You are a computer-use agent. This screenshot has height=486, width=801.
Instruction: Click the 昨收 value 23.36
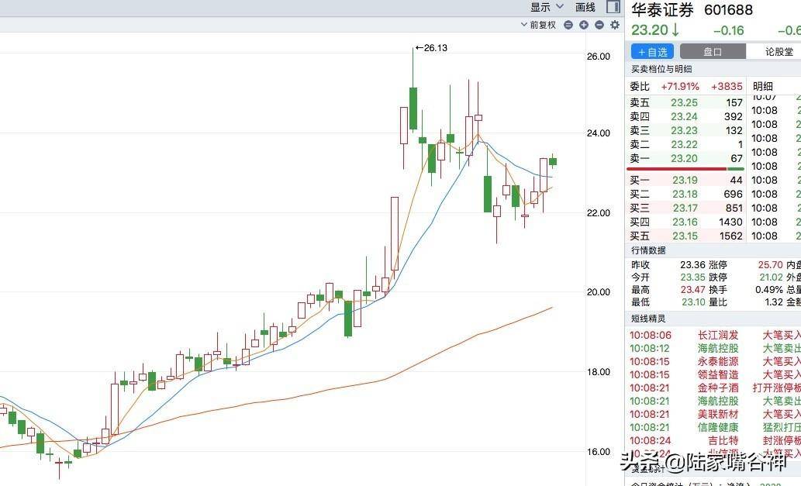pyautogui.click(x=693, y=265)
